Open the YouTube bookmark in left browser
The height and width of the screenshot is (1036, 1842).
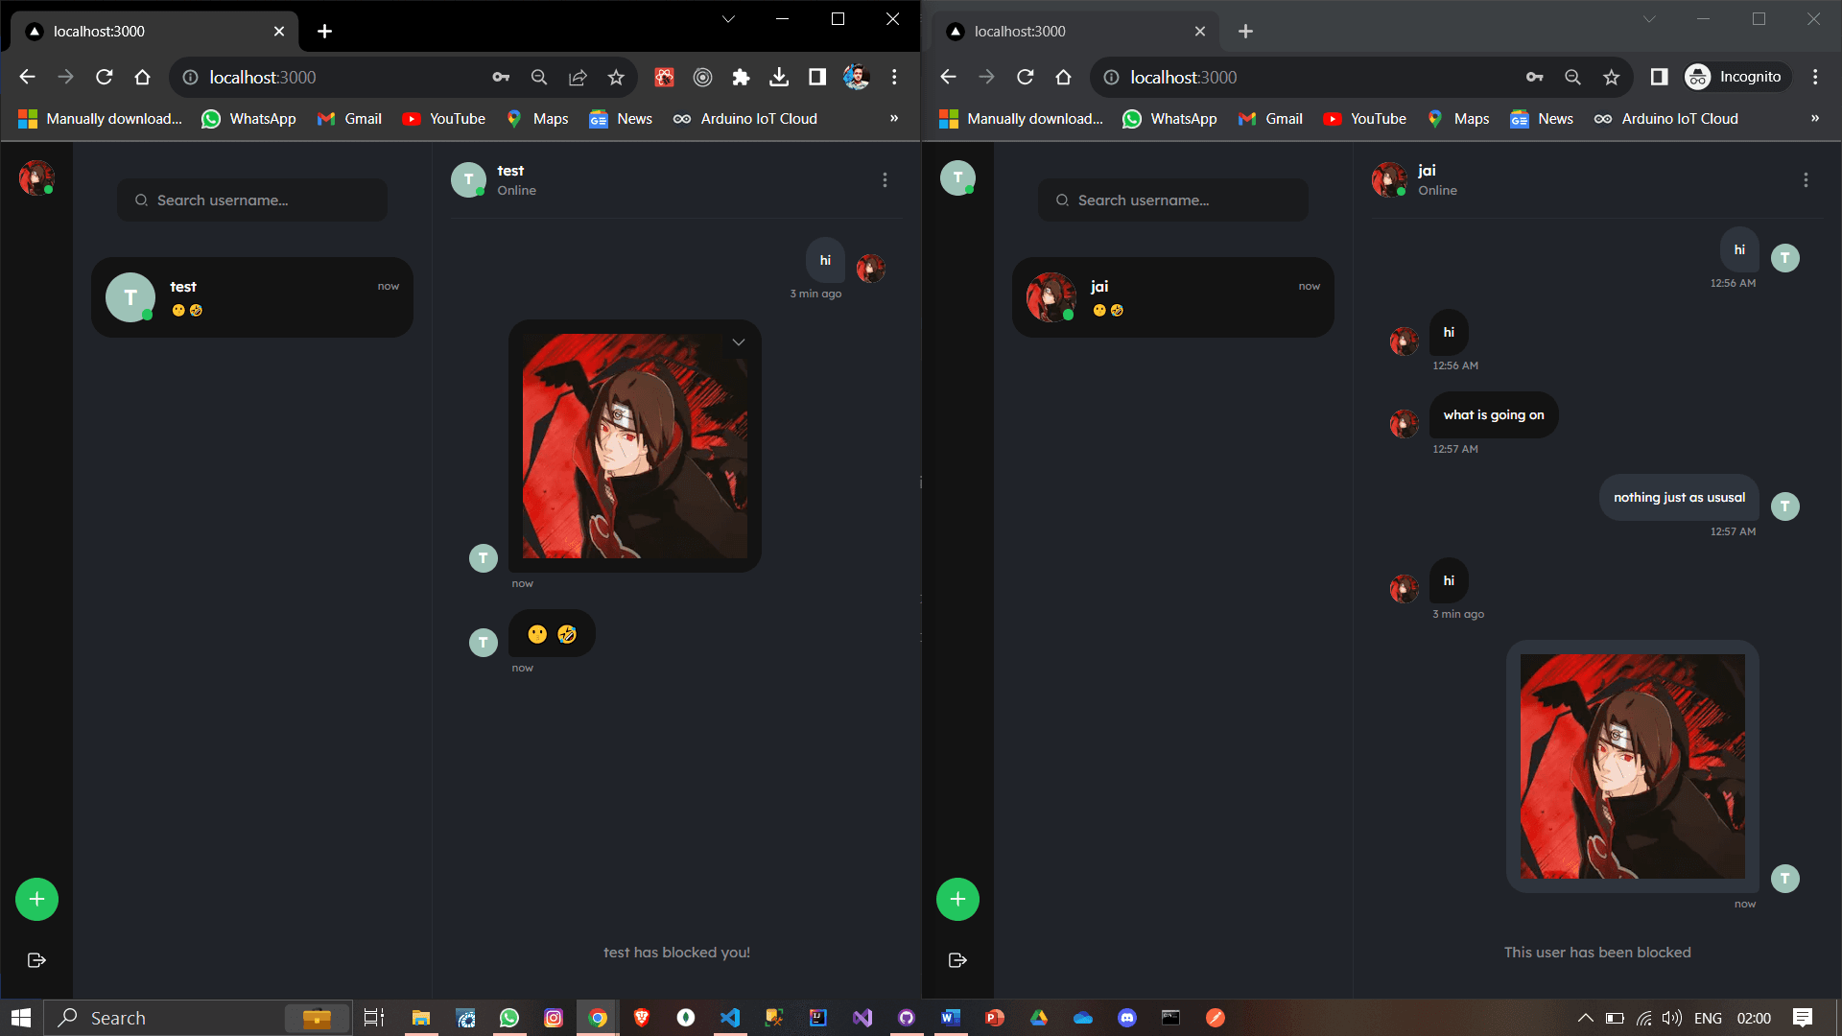point(443,118)
